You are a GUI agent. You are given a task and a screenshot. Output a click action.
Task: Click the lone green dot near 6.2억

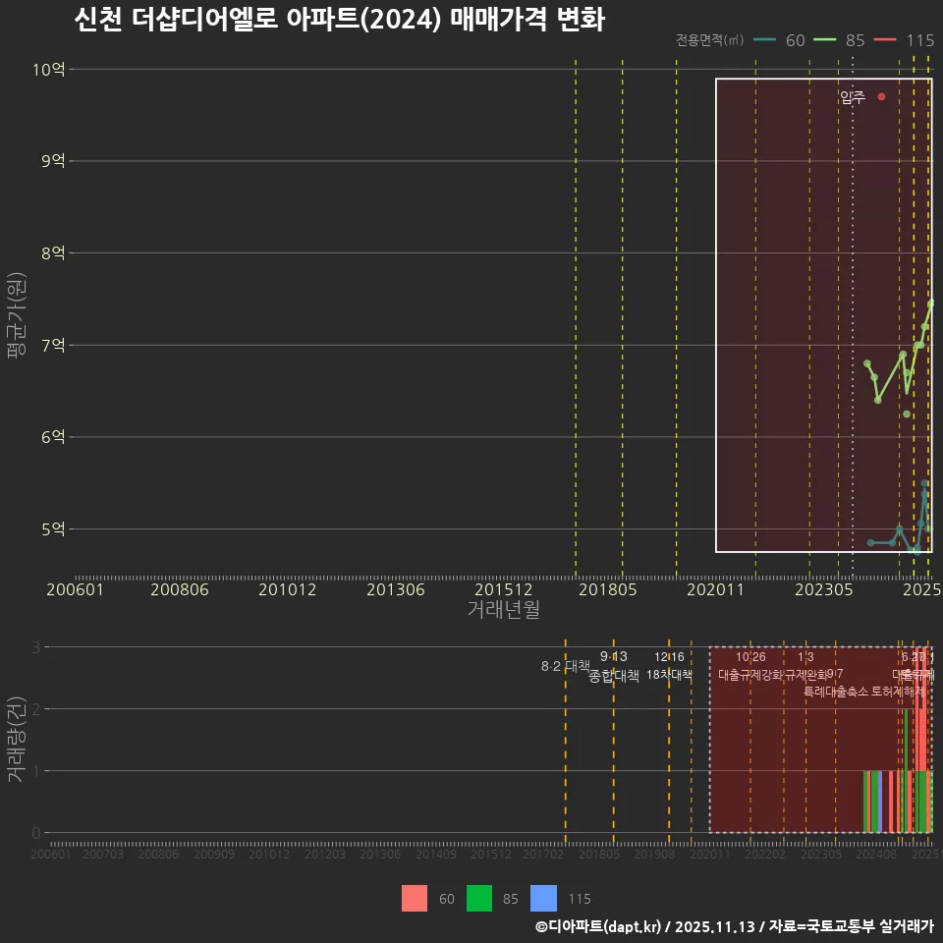tap(906, 414)
